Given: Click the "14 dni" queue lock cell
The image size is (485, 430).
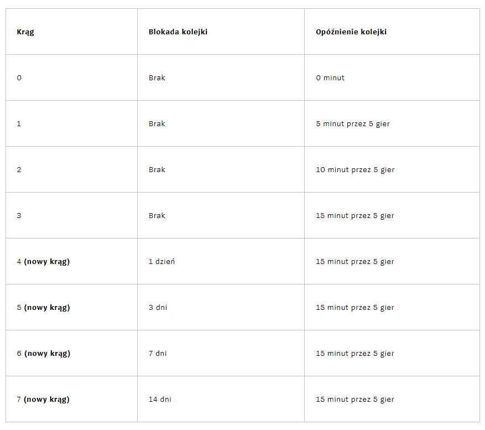Looking at the screenshot, I should point(160,400).
